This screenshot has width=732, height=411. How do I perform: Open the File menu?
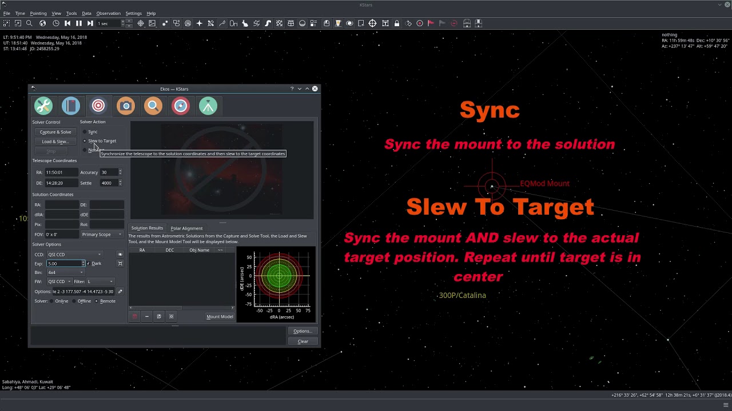click(7, 13)
